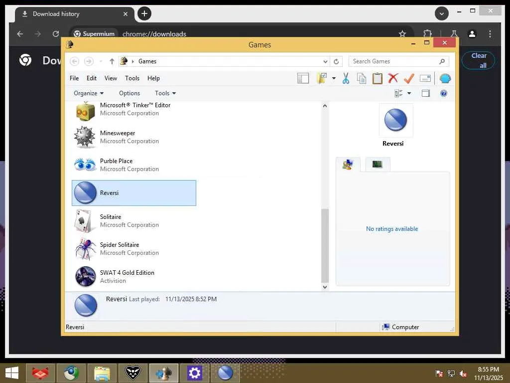
Task: Click the Properties card icon in toolbar
Action: (425, 78)
